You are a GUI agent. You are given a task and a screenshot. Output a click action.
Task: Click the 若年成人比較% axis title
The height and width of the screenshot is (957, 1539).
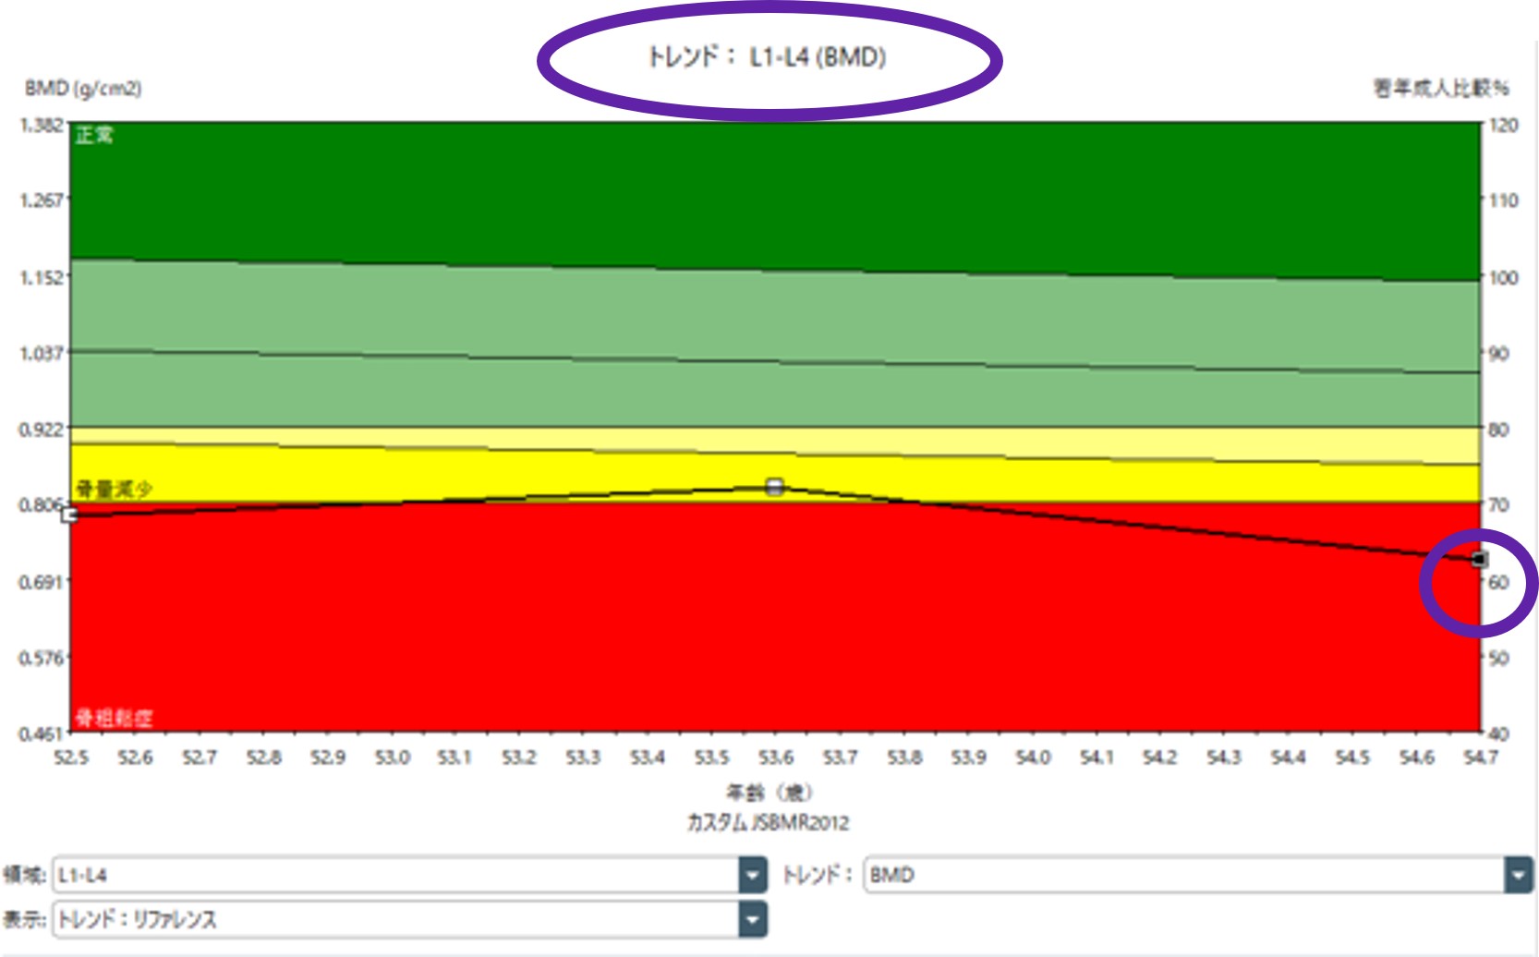[1441, 89]
